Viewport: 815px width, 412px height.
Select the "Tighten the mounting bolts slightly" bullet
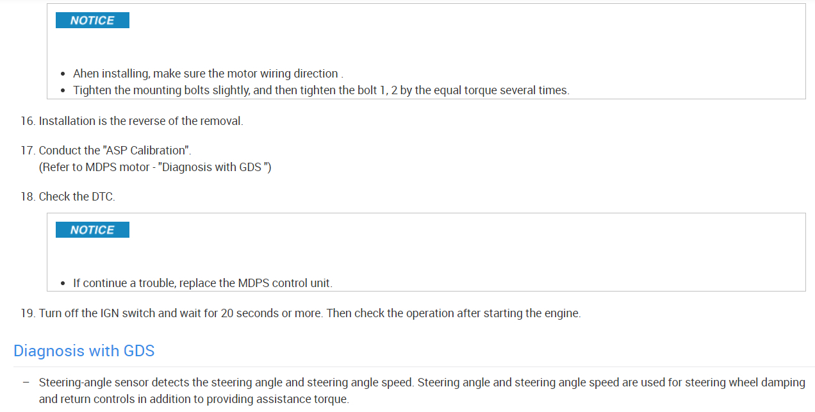pos(320,90)
